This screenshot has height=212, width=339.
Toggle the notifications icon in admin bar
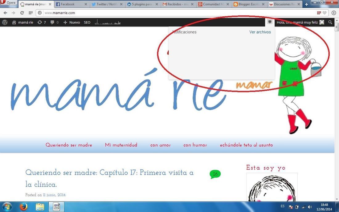pyautogui.click(x=270, y=22)
